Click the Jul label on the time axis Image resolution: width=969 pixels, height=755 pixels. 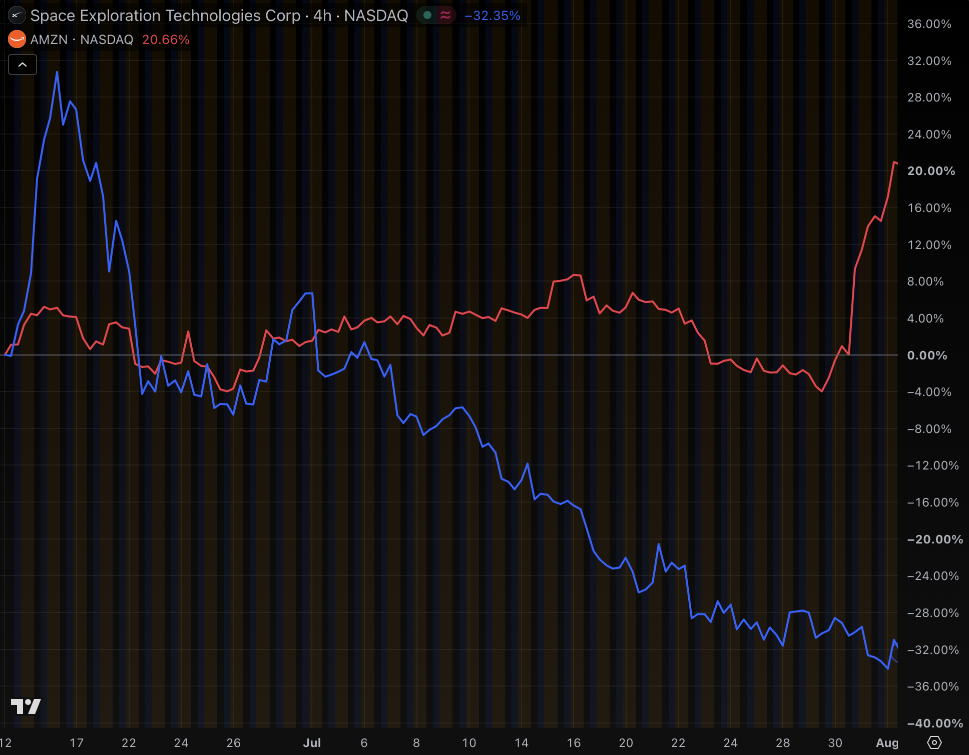point(312,743)
